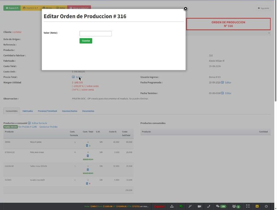The height and width of the screenshot is (210, 277).
Task: Open Ver Pedido # 1206 link
Action: [x=28, y=127]
